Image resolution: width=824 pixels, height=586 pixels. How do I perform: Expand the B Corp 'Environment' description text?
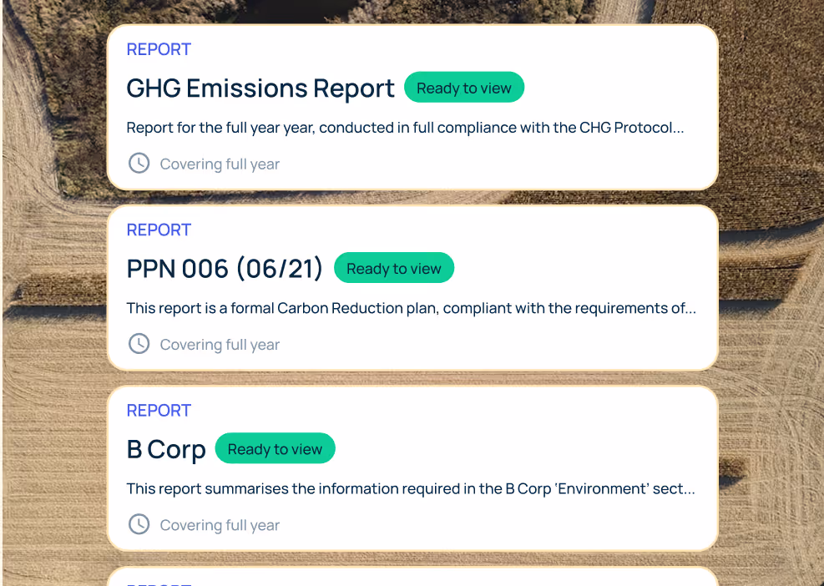411,488
